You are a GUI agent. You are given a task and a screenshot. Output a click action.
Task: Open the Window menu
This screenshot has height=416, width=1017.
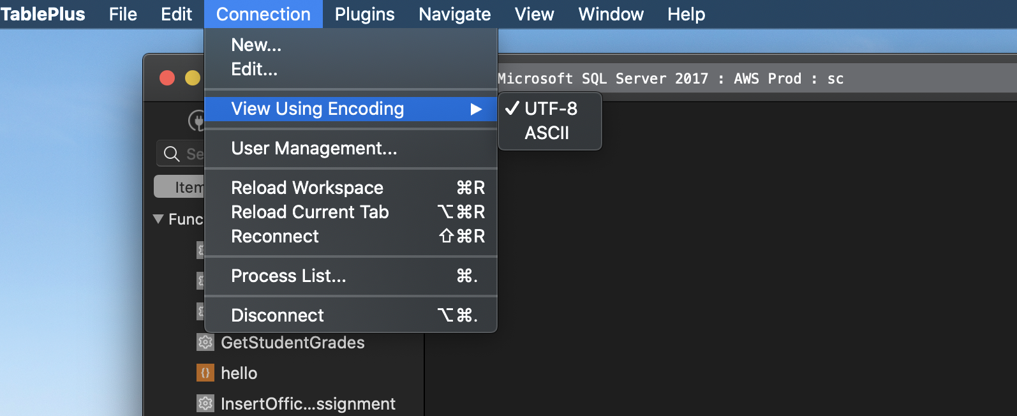click(610, 14)
